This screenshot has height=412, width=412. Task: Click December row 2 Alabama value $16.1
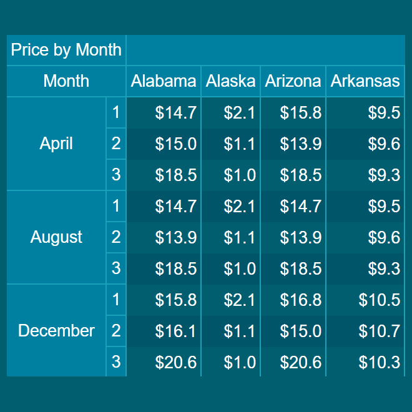coord(164,331)
